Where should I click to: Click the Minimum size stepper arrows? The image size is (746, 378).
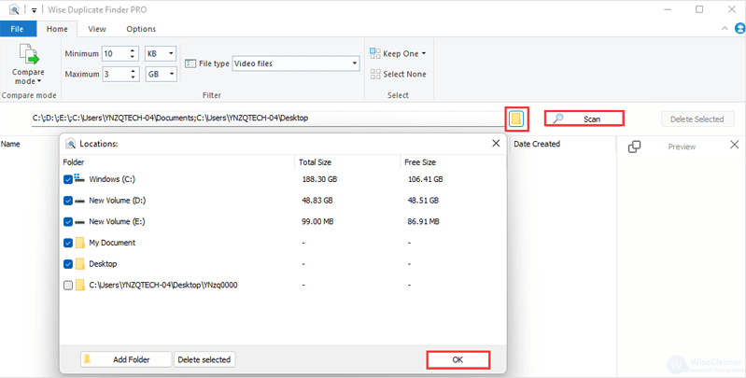133,54
